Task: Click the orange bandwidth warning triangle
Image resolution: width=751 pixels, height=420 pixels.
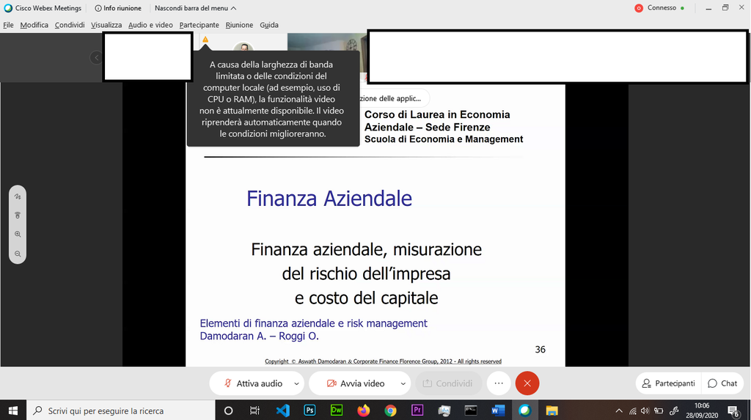Action: click(x=205, y=40)
